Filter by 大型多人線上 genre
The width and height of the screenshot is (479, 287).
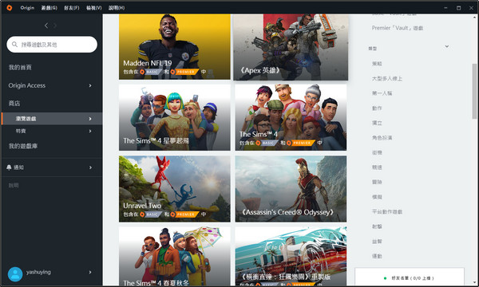point(387,79)
